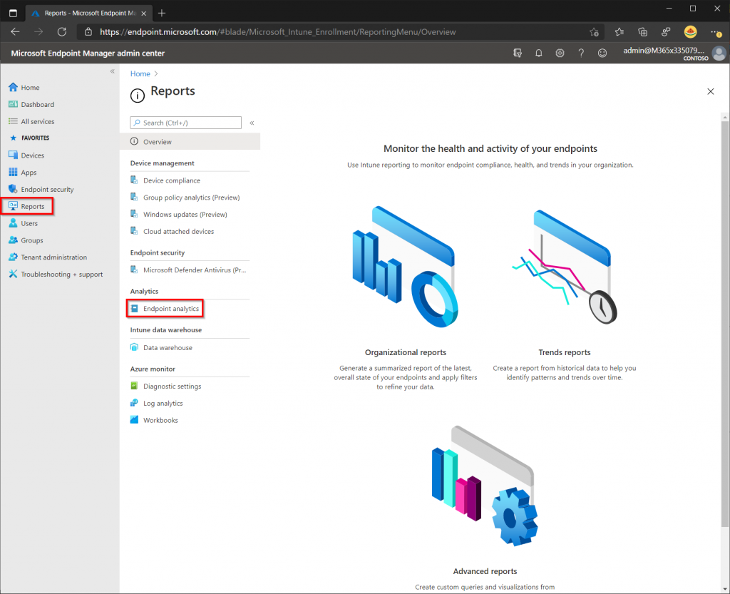Open the notifications bell
Screen dimensions: 730x594
(539, 53)
